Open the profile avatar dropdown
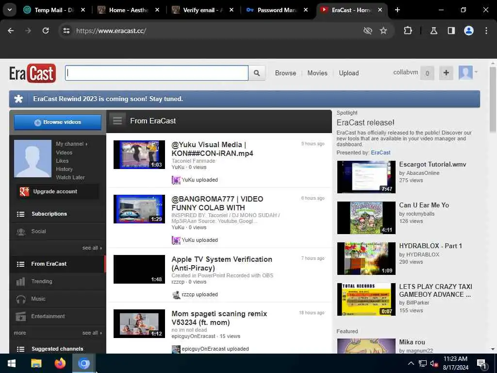This screenshot has width=497, height=373. [468, 73]
